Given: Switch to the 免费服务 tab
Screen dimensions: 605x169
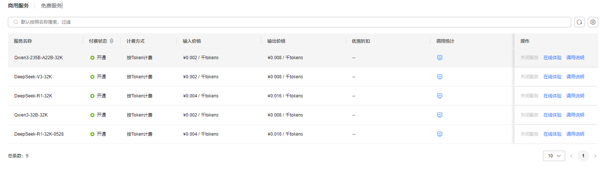Looking at the screenshot, I should (51, 6).
